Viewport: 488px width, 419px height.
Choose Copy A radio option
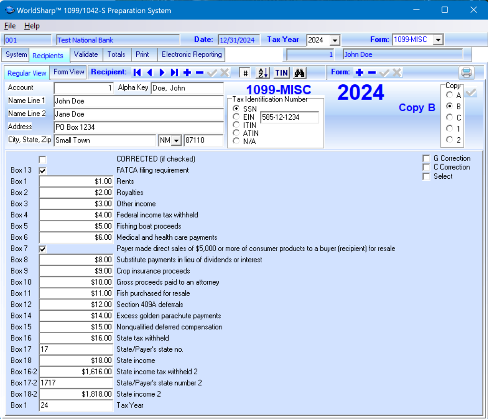(449, 95)
